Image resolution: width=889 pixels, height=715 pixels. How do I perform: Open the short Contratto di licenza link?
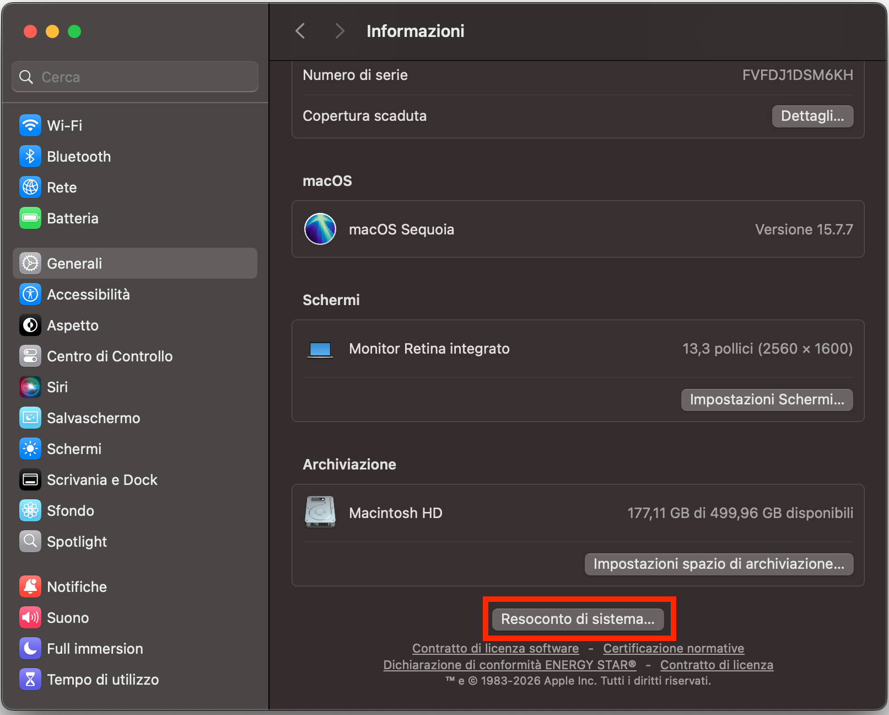(716, 665)
